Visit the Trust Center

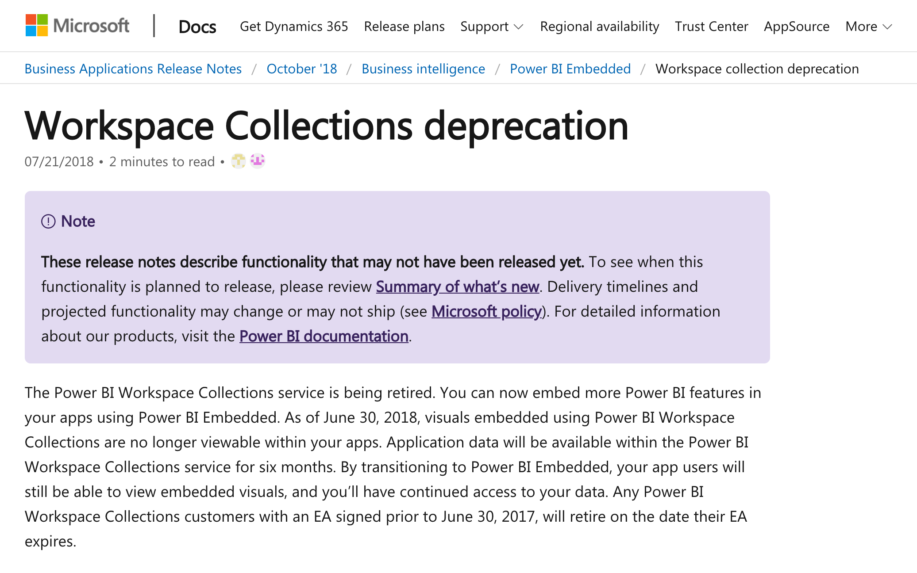(712, 27)
